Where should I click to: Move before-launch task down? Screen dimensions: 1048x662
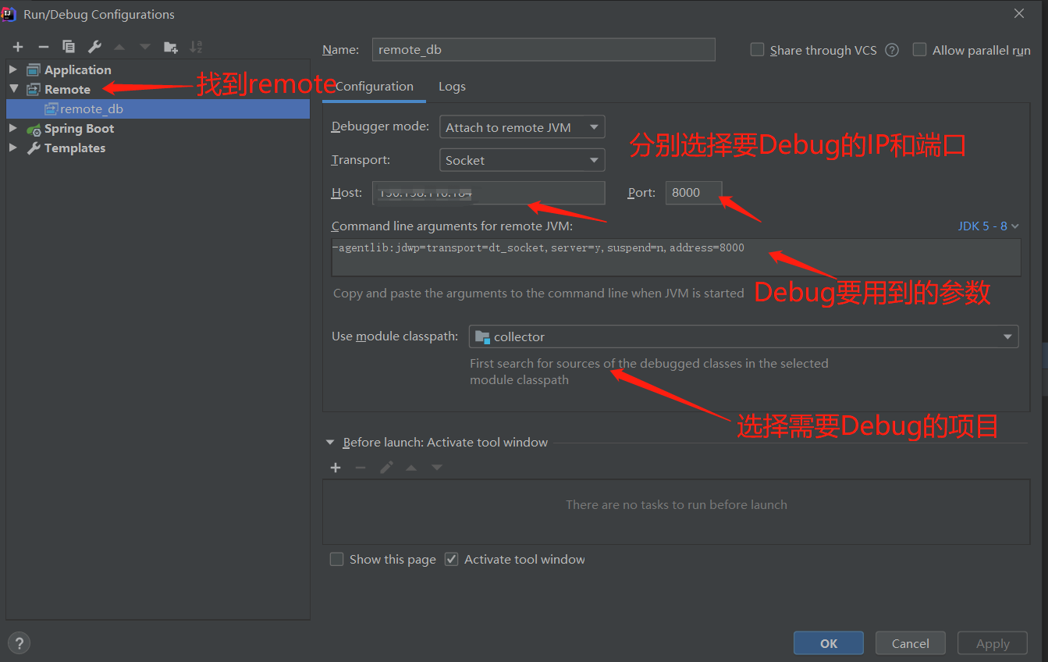point(437,468)
